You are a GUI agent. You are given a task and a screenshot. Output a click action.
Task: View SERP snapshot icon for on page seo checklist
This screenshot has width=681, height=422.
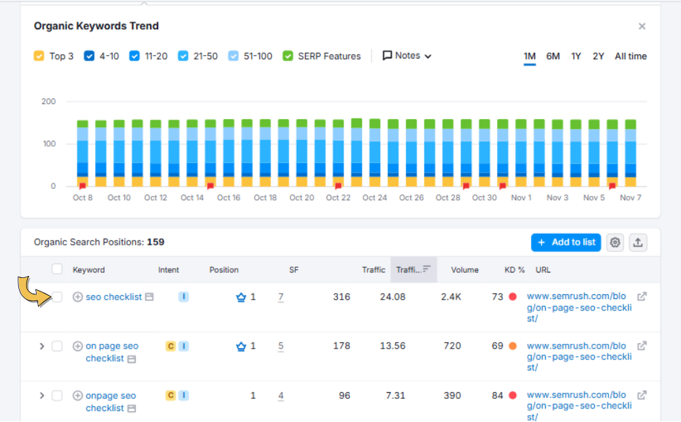(x=132, y=359)
